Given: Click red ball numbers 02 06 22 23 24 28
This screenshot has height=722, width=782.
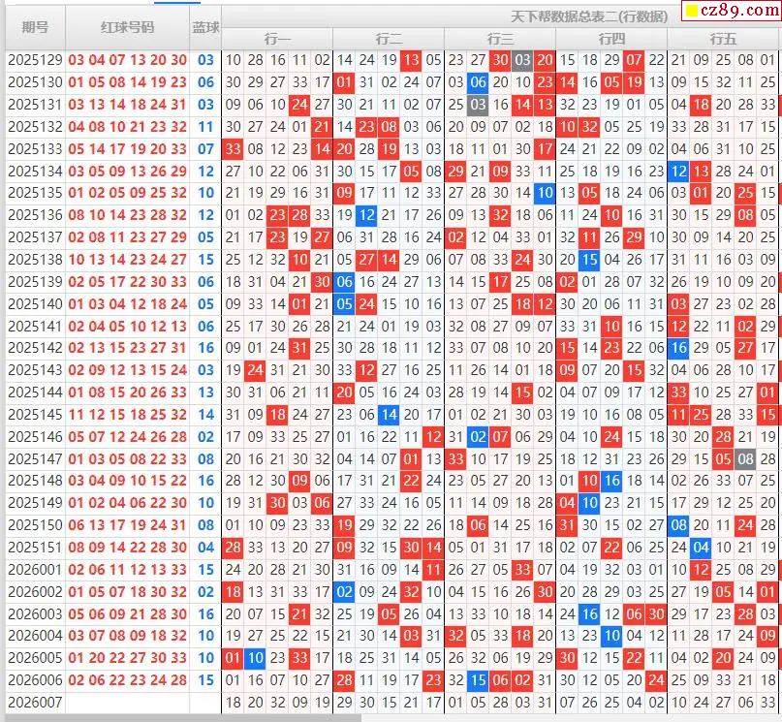Looking at the screenshot, I should (x=127, y=680).
